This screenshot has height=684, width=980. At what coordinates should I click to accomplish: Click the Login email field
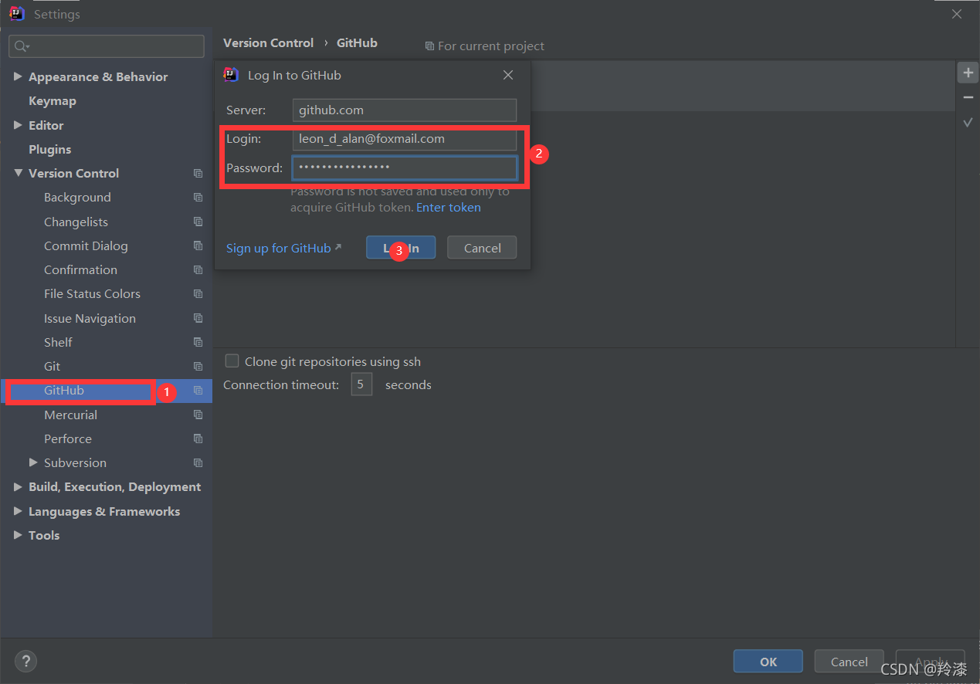[404, 139]
